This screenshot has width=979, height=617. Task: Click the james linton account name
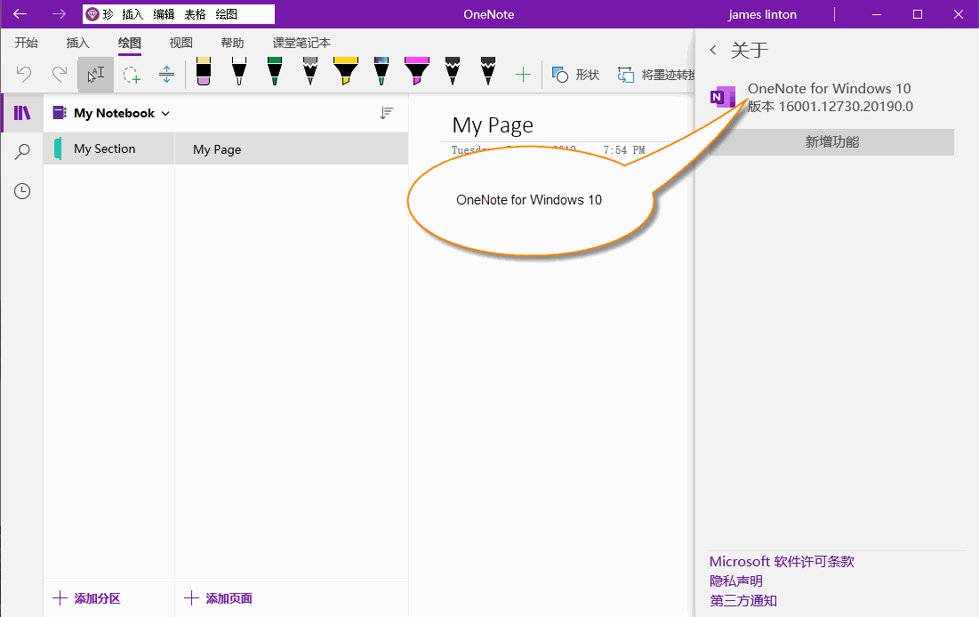tap(762, 14)
